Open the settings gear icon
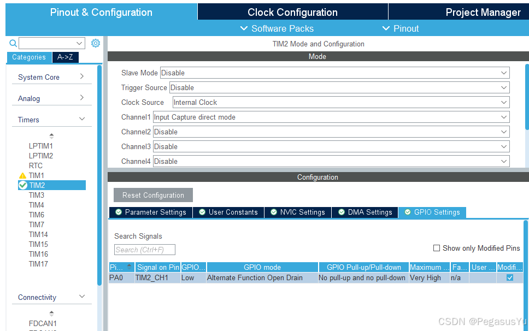The height and width of the screenshot is (331, 529). click(96, 43)
